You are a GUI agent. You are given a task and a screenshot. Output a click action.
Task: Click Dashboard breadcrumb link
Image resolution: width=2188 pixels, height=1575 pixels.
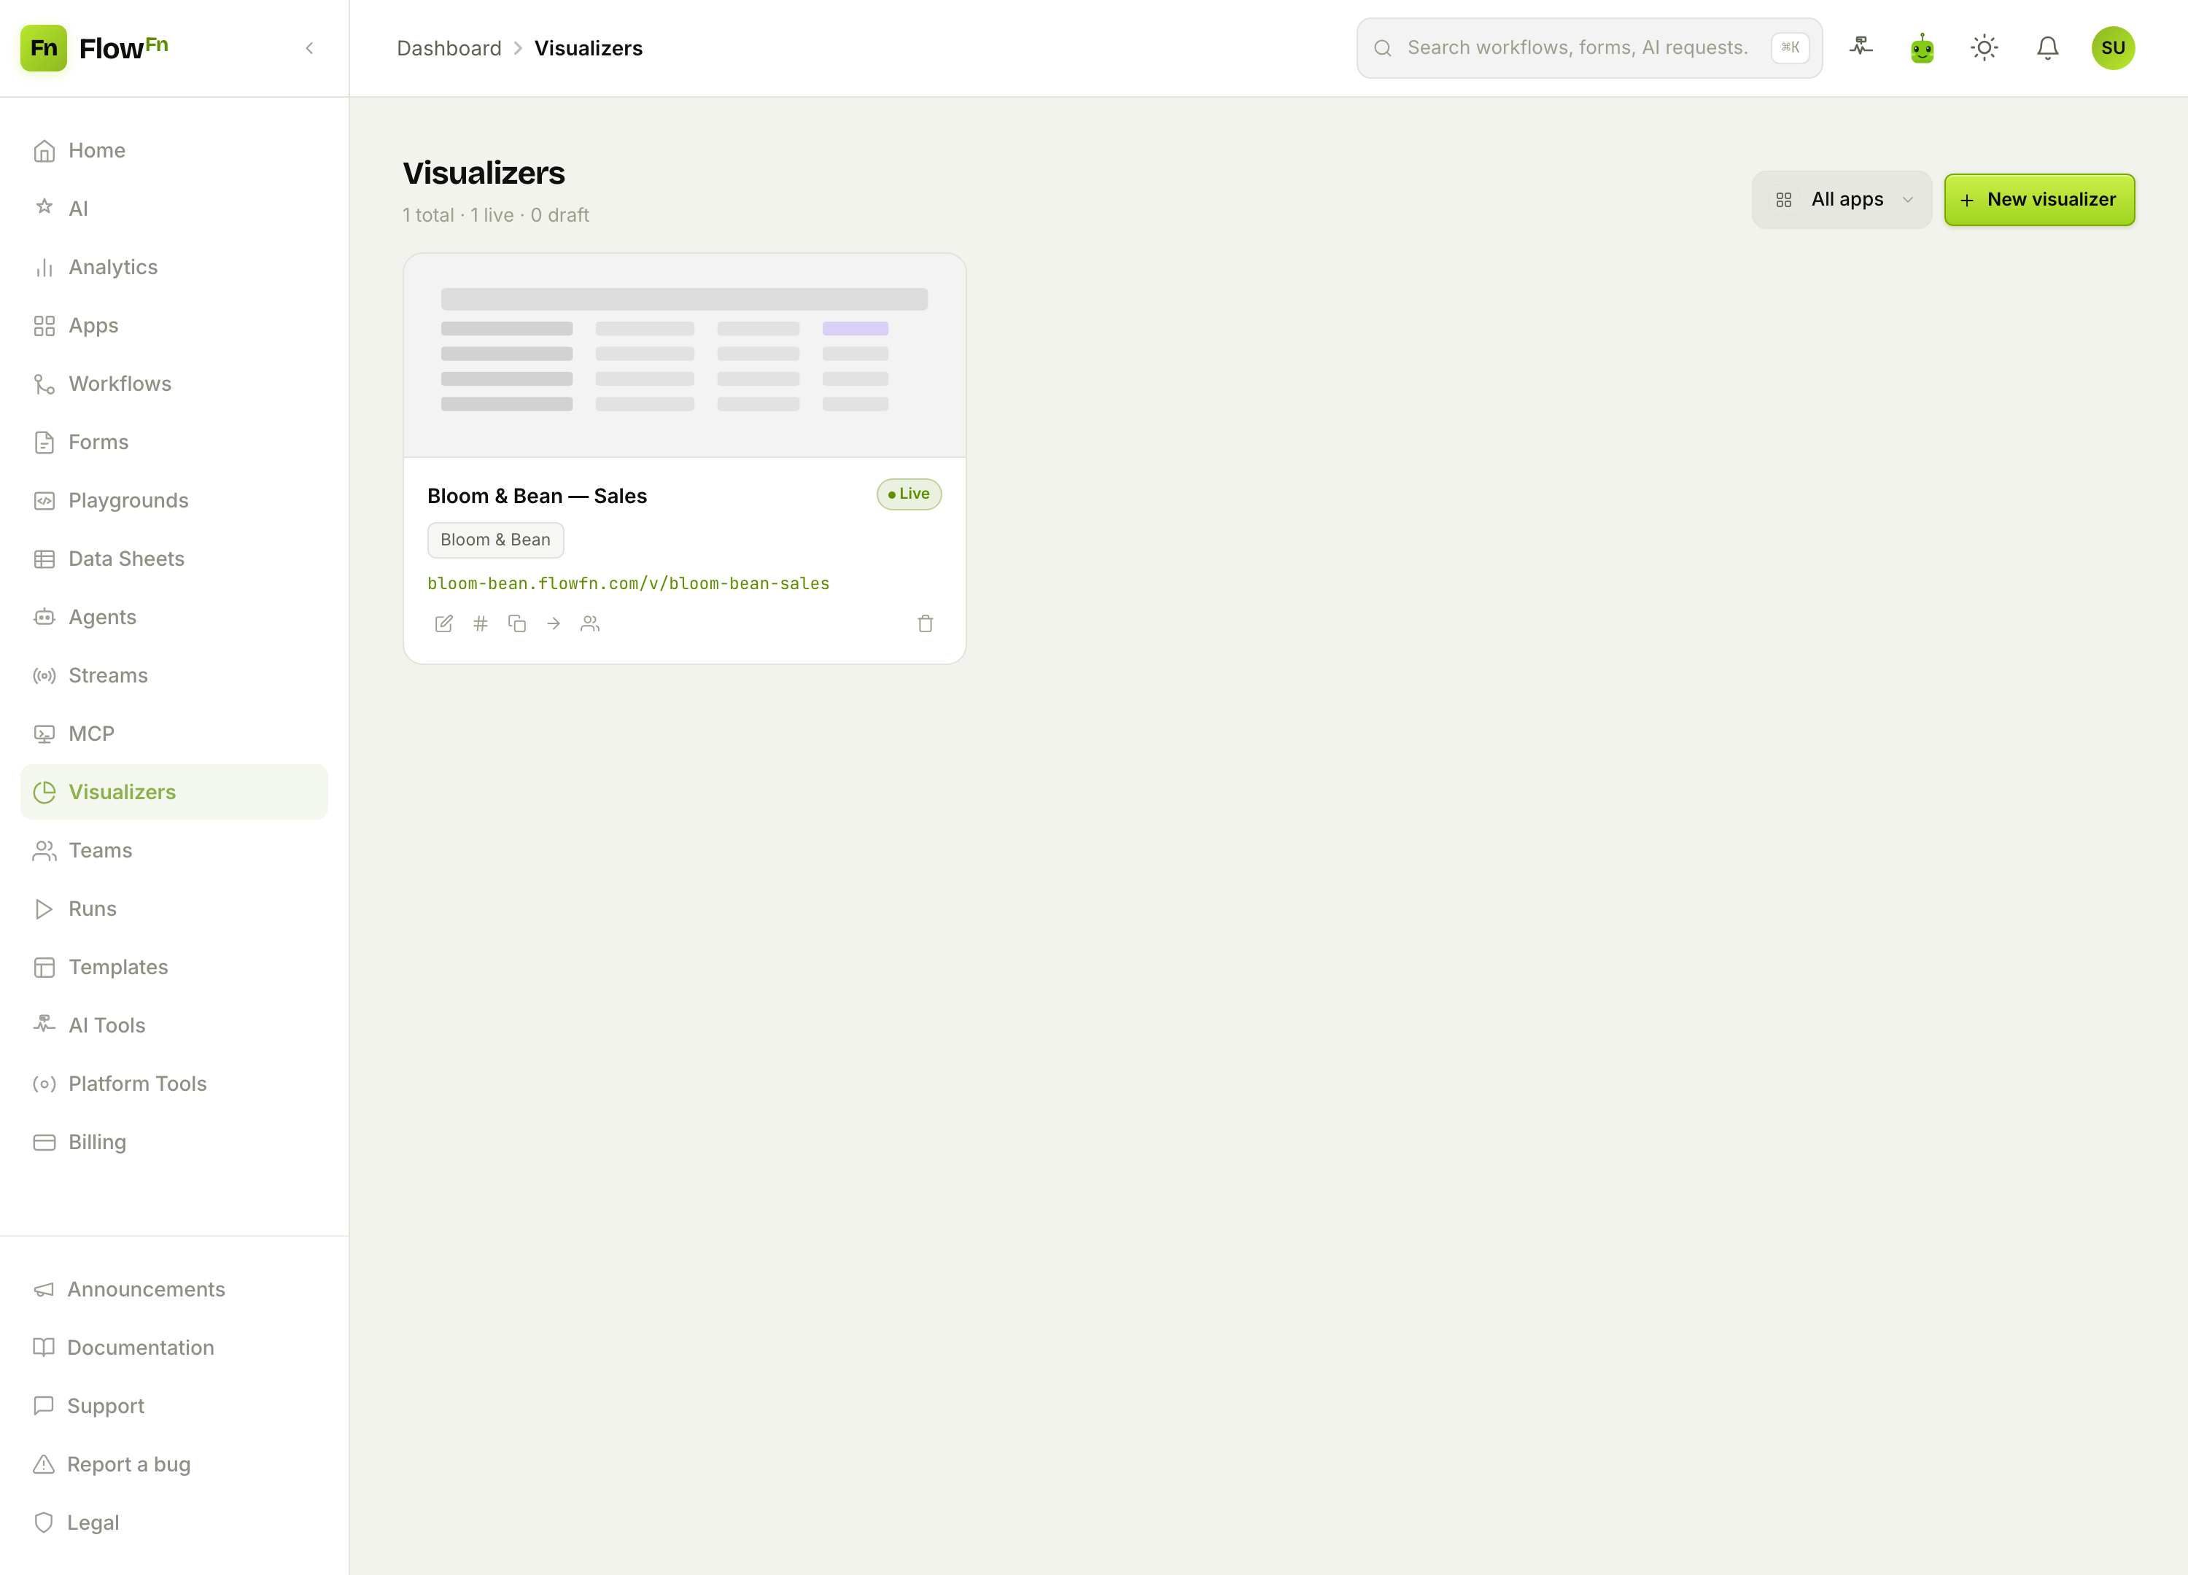coord(449,48)
